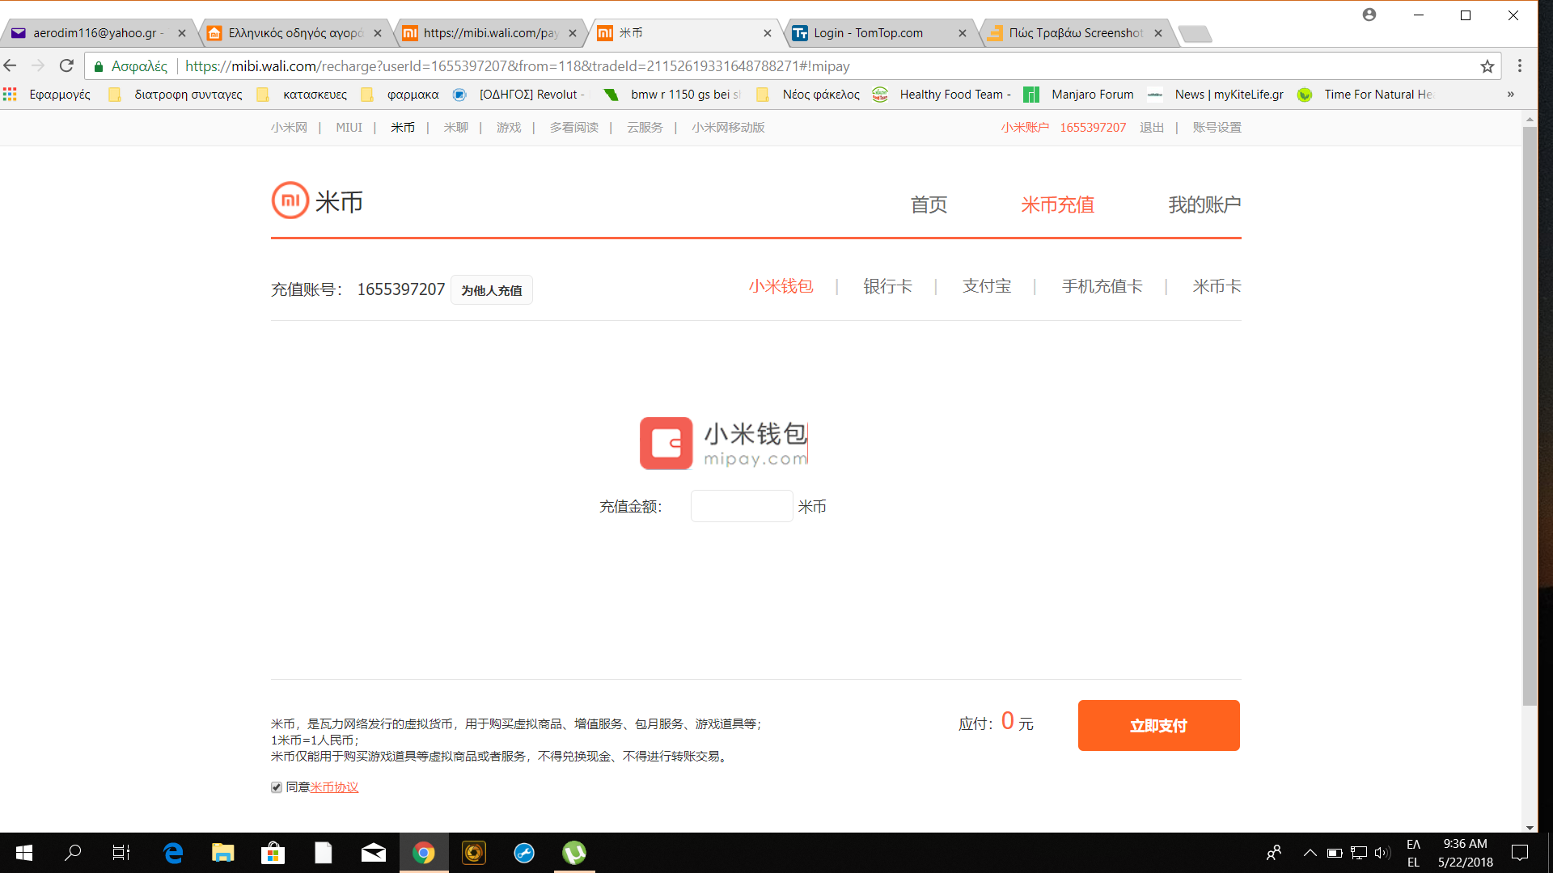Click the Apps grid icon in bookmarks bar
Viewport: 1553px width, 873px height.
[x=10, y=95]
